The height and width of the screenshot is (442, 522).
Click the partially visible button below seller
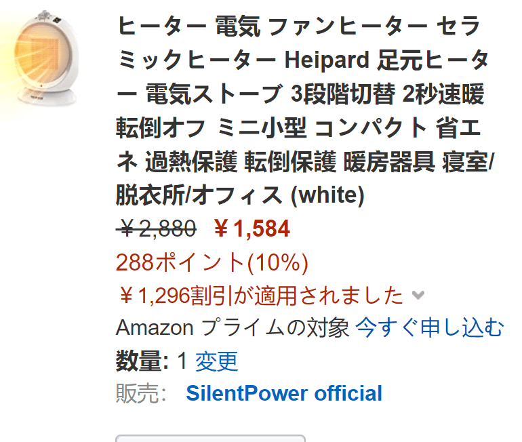click(x=210, y=439)
